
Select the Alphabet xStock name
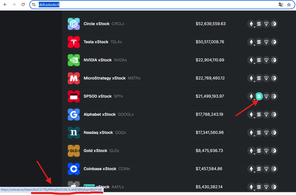tap(99, 114)
